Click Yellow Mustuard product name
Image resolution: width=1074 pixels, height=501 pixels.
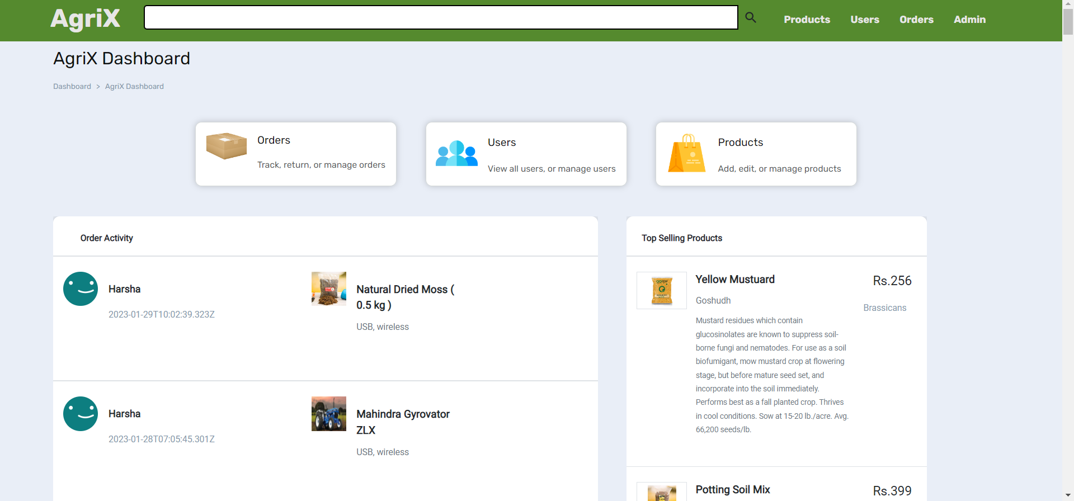point(735,280)
